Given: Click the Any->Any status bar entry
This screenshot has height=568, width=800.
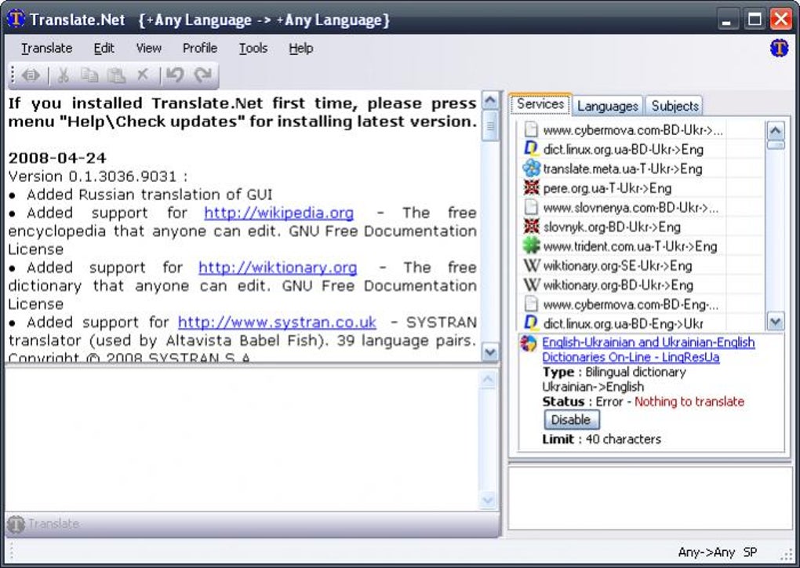Looking at the screenshot, I should coord(706,552).
